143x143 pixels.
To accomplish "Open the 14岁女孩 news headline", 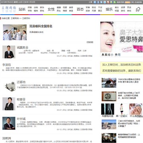I will point(129,81).
